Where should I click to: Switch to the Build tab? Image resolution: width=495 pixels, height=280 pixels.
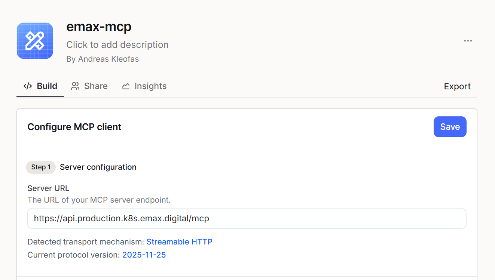(x=40, y=86)
